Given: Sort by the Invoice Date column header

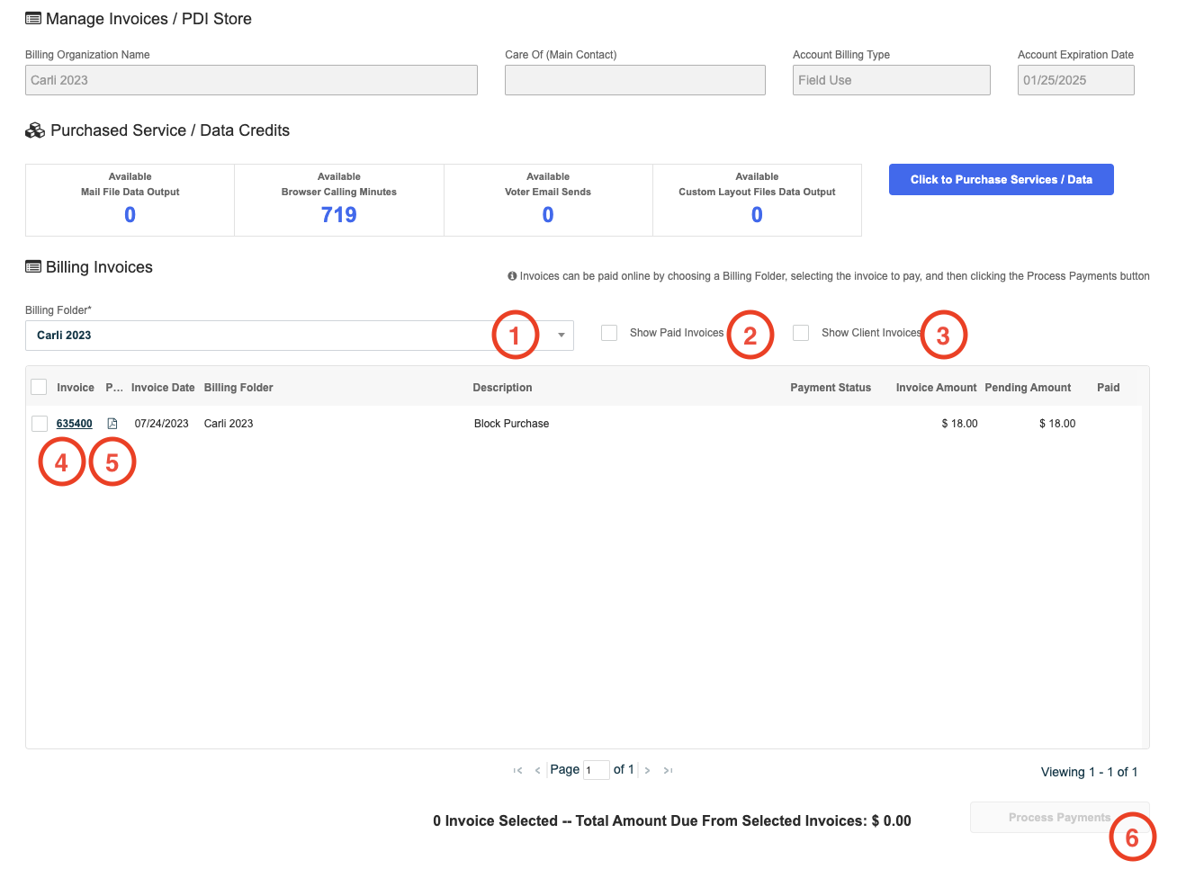Looking at the screenshot, I should coord(163,387).
